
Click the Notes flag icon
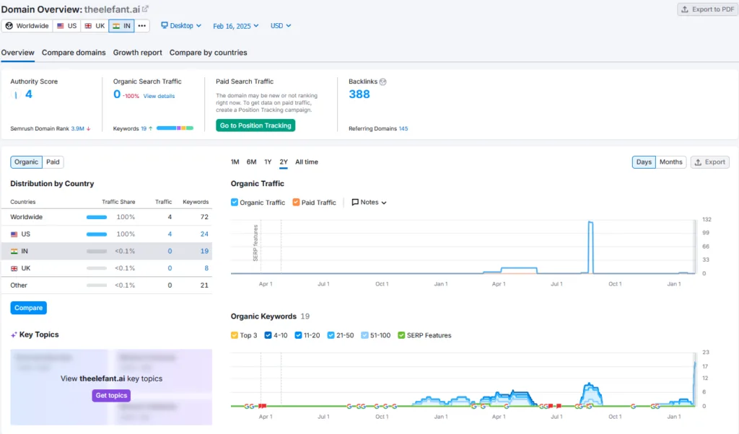pyautogui.click(x=355, y=203)
